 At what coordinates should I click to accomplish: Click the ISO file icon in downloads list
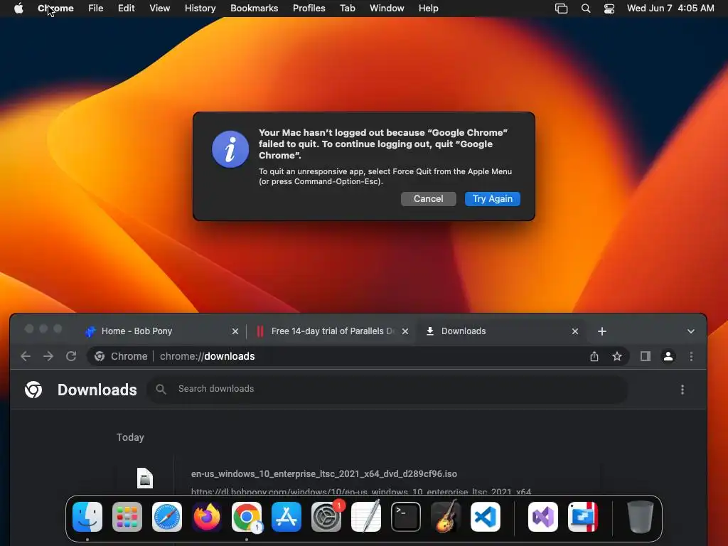pos(145,478)
